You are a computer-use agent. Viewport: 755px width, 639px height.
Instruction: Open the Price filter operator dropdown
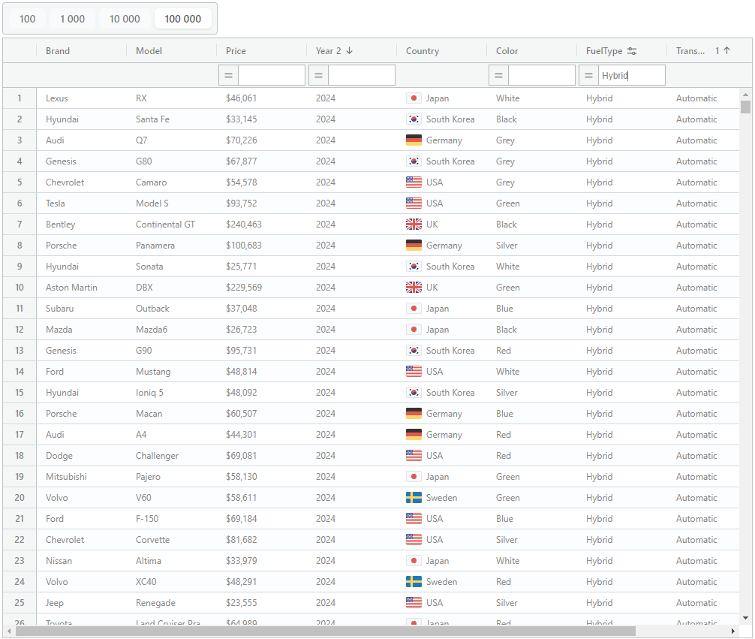[229, 75]
